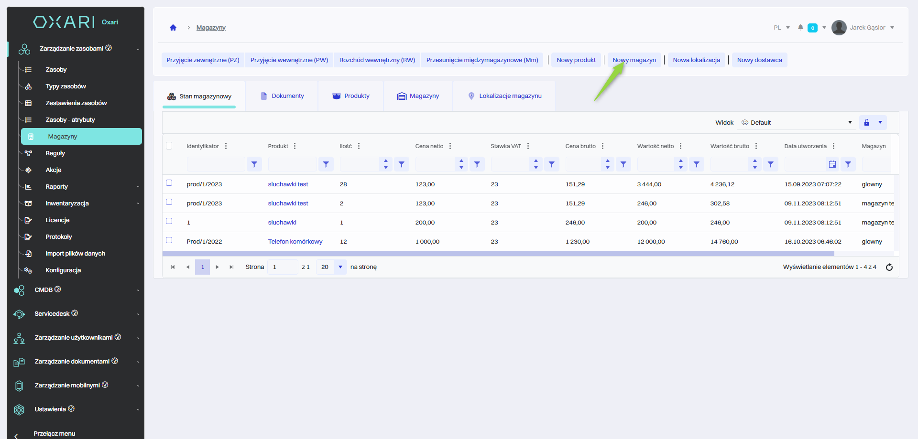Click the Nowy magazyn button
This screenshot has height=439, width=918.
point(634,60)
